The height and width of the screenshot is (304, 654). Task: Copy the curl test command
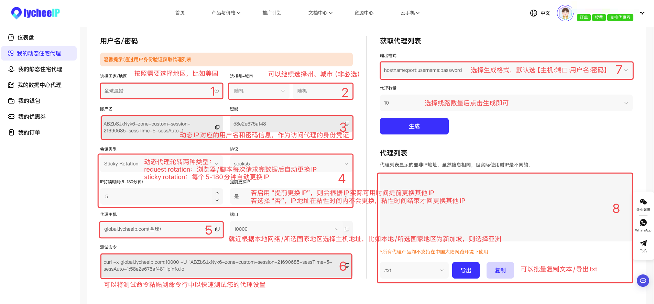coord(347,265)
